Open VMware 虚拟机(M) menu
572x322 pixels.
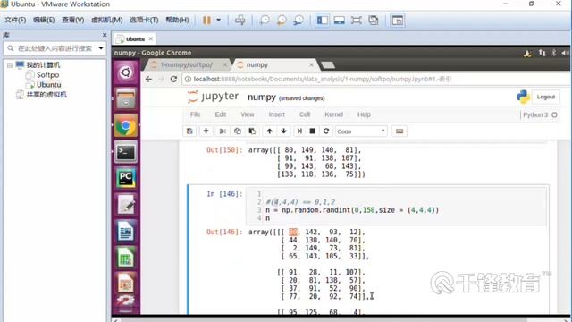click(x=106, y=20)
